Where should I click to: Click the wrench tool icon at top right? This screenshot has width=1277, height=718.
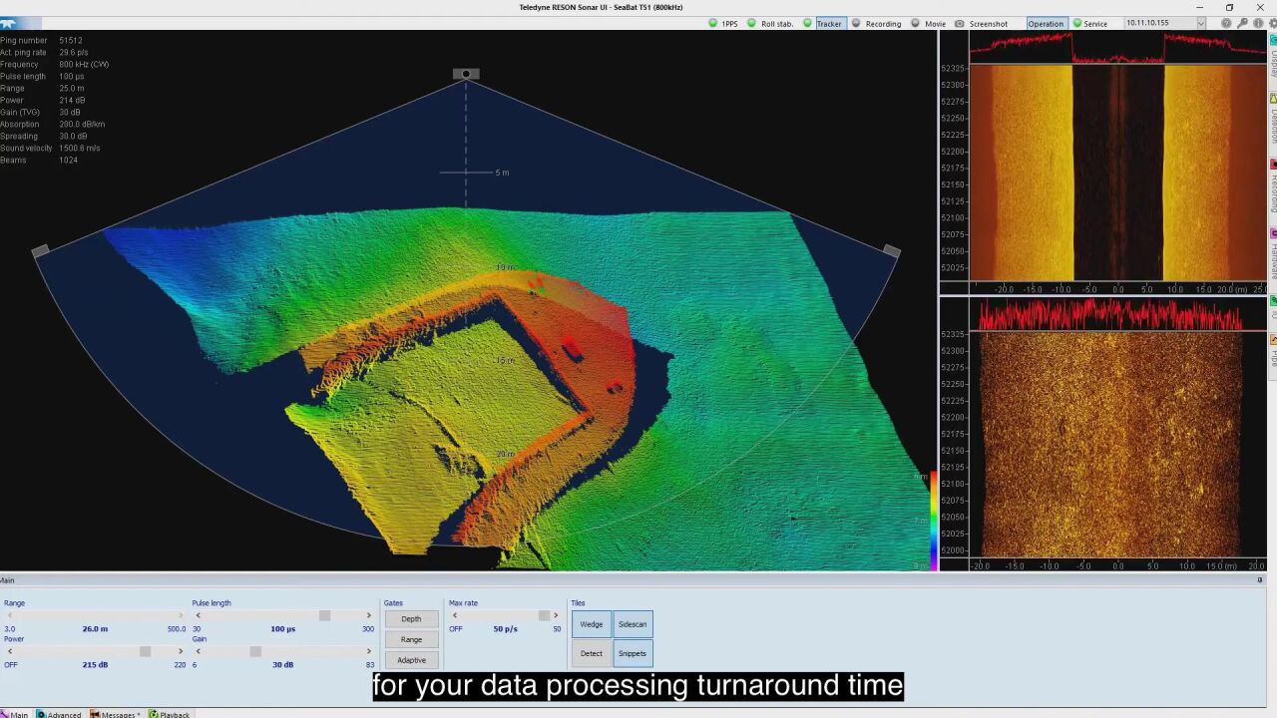(x=1242, y=23)
